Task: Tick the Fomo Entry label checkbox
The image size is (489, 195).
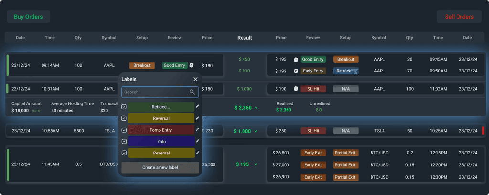Action: (124, 130)
